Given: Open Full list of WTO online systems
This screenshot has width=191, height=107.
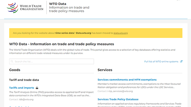Looking at the screenshot, I should point(161,62).
